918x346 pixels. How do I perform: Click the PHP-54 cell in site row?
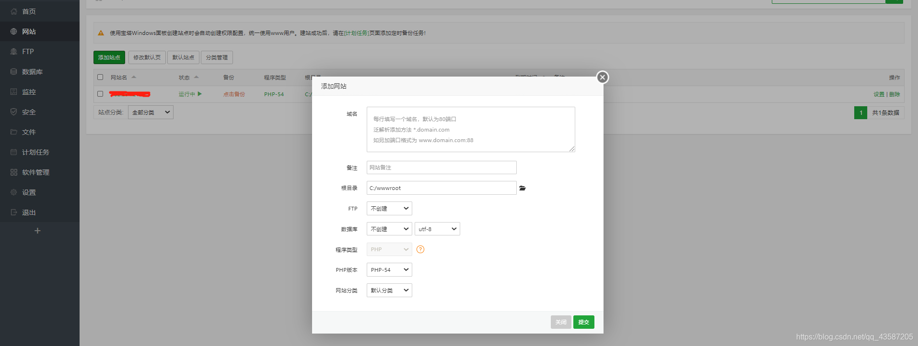274,94
